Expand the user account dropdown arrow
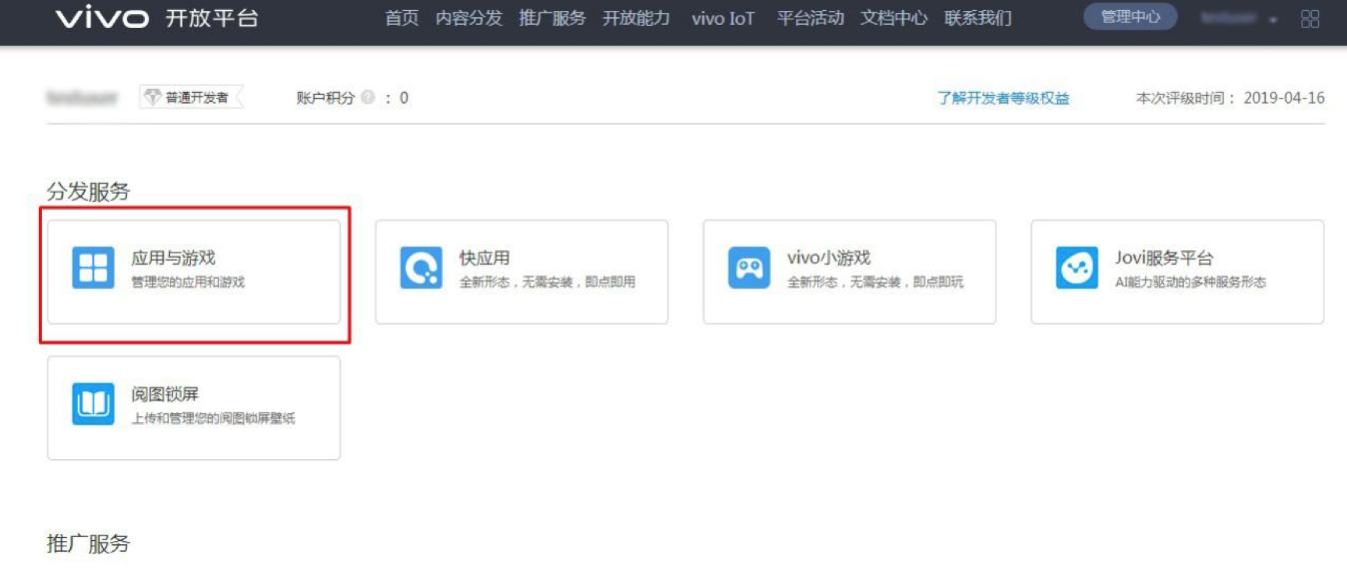Screen dimensions: 1347x569 [x=1273, y=19]
